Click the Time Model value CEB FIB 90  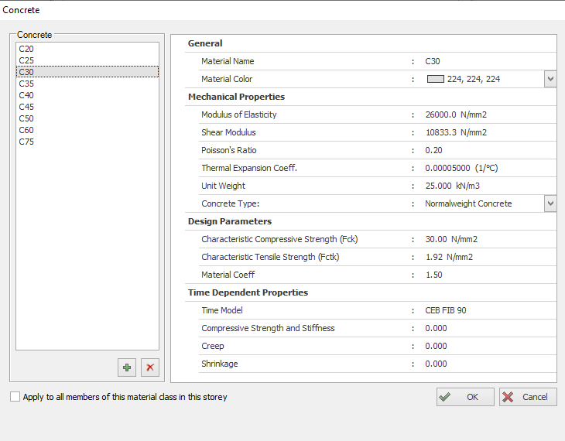(446, 310)
